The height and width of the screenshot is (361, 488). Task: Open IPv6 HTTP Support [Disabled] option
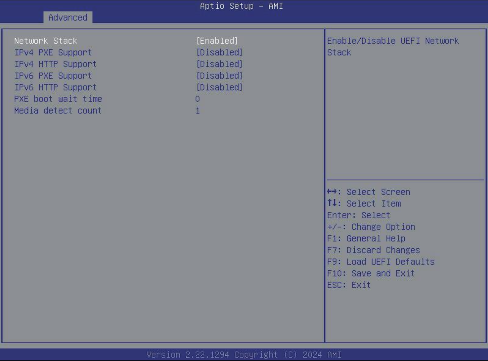(219, 88)
